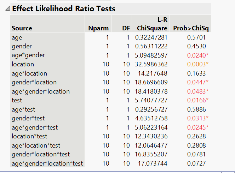Select the gender source row label

[x=22, y=46]
